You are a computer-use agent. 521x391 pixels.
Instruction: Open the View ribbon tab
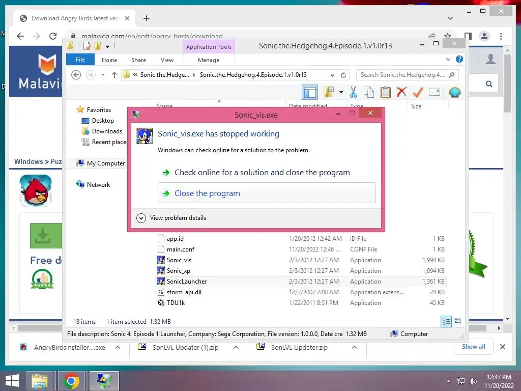pos(167,60)
